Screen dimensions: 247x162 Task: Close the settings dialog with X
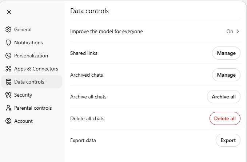coord(9,12)
